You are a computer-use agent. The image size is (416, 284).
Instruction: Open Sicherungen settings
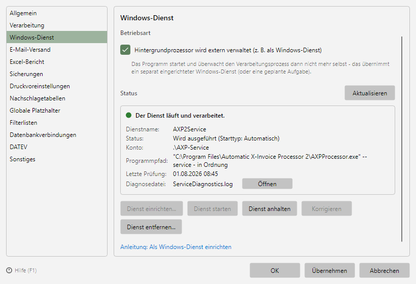click(57, 74)
